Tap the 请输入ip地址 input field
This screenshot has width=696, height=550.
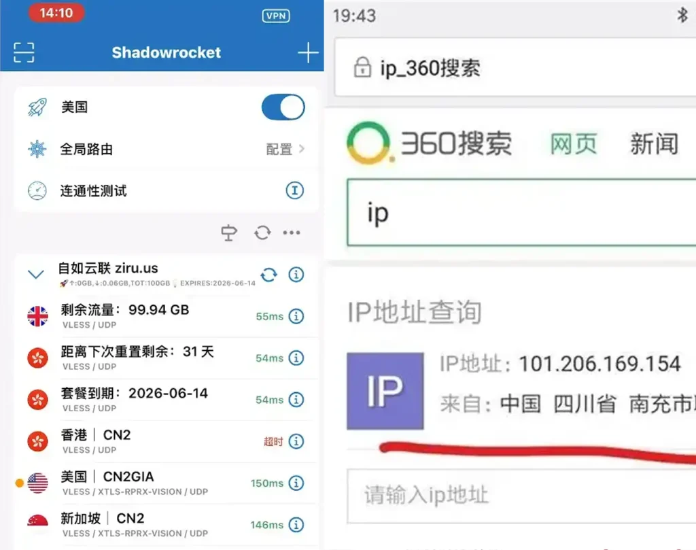pyautogui.click(x=521, y=496)
